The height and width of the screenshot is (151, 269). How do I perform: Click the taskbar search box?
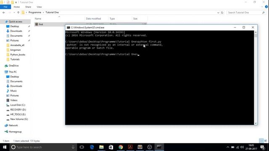tap(43, 147)
